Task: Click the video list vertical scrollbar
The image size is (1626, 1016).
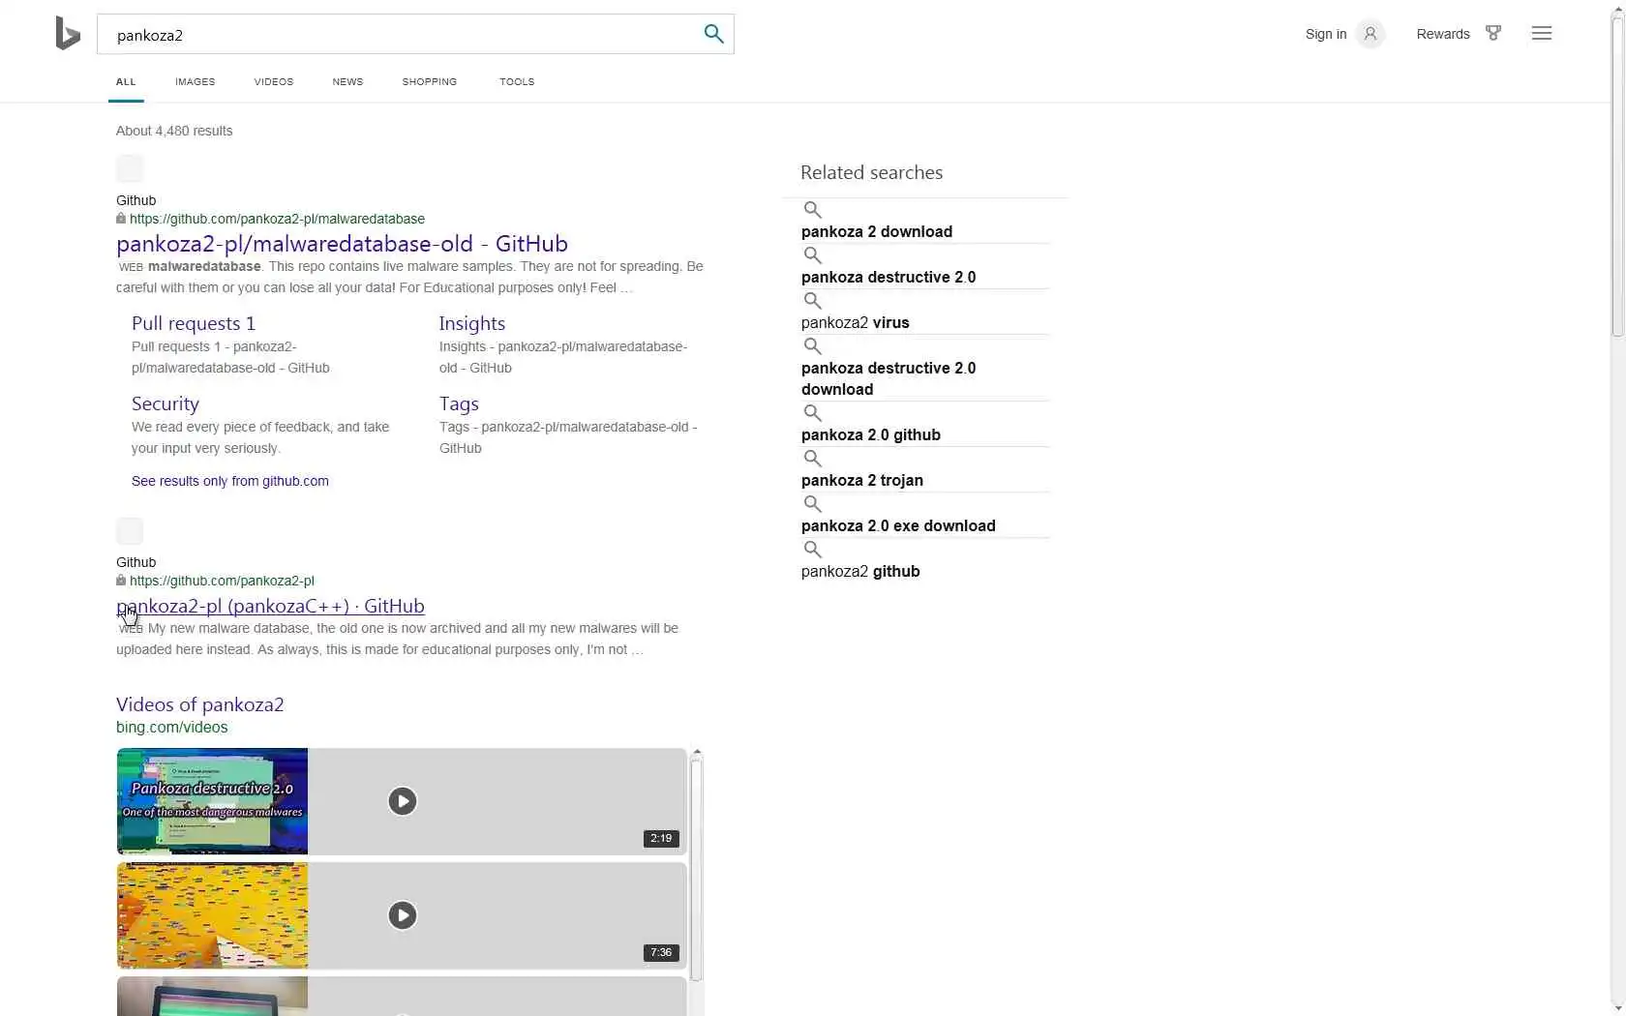Action: (697, 870)
